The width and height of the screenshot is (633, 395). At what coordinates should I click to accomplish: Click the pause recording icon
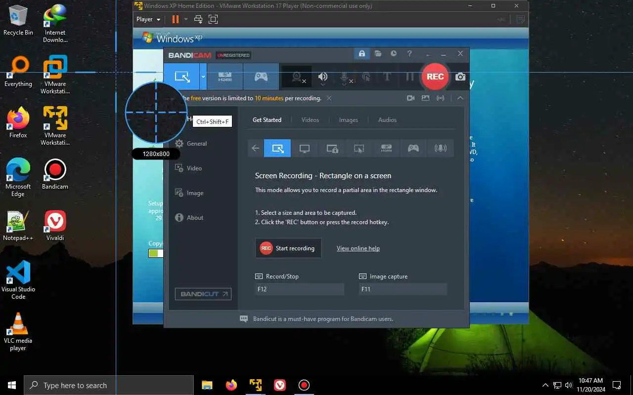pos(410,77)
